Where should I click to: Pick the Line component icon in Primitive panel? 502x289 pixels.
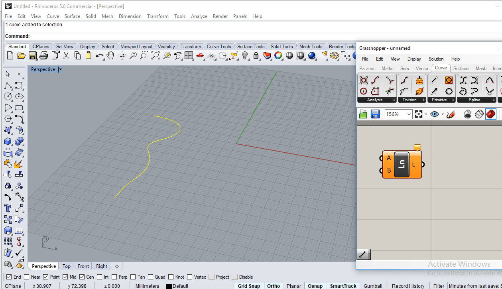(434, 80)
